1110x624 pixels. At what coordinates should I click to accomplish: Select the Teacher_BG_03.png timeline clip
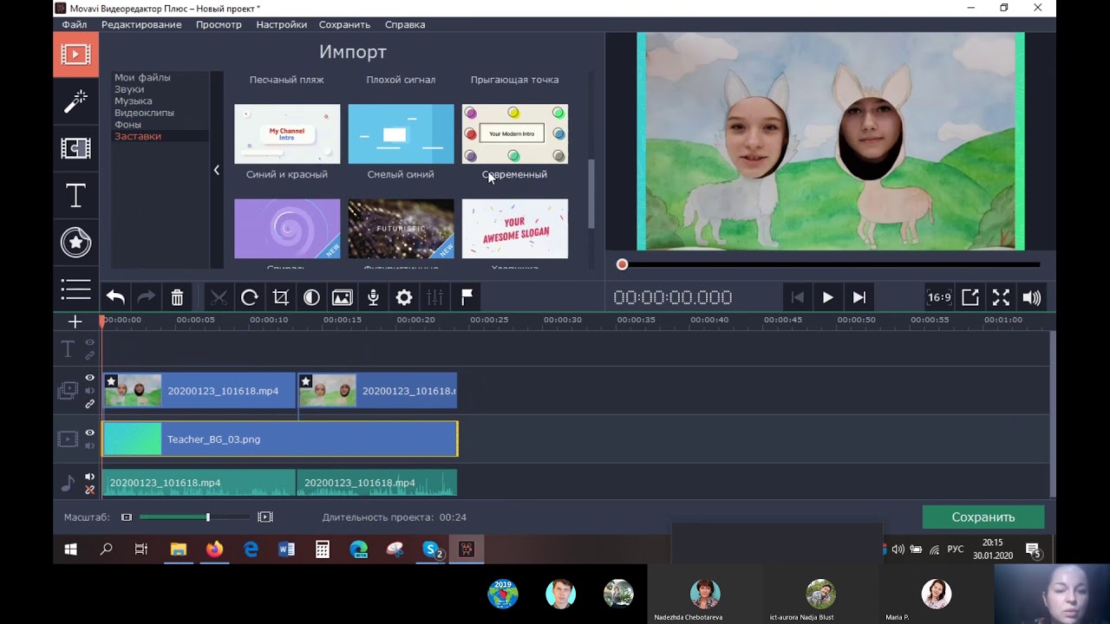click(x=280, y=439)
